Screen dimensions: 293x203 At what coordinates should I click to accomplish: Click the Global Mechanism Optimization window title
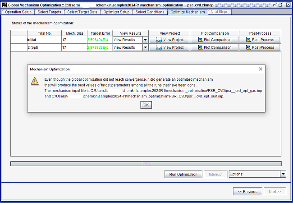pyautogui.click(x=110, y=5)
